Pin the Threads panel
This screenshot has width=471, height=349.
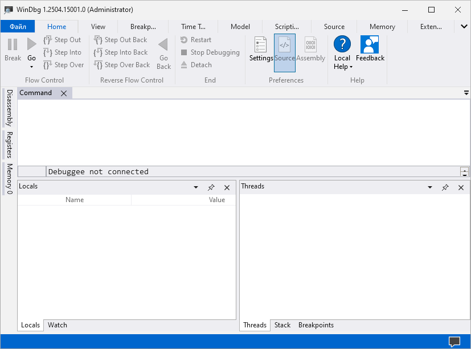[x=445, y=187]
